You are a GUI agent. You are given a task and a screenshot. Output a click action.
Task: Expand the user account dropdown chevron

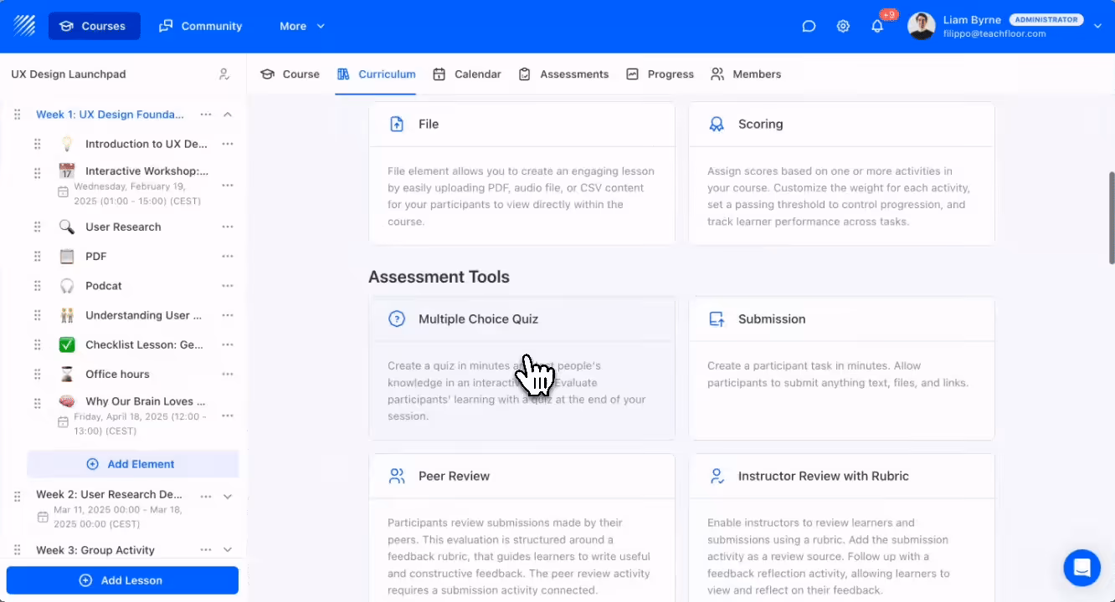(x=1098, y=26)
